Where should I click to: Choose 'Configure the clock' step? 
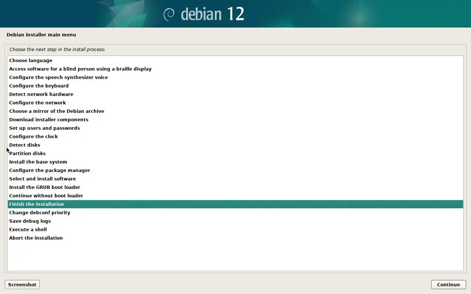click(235, 136)
